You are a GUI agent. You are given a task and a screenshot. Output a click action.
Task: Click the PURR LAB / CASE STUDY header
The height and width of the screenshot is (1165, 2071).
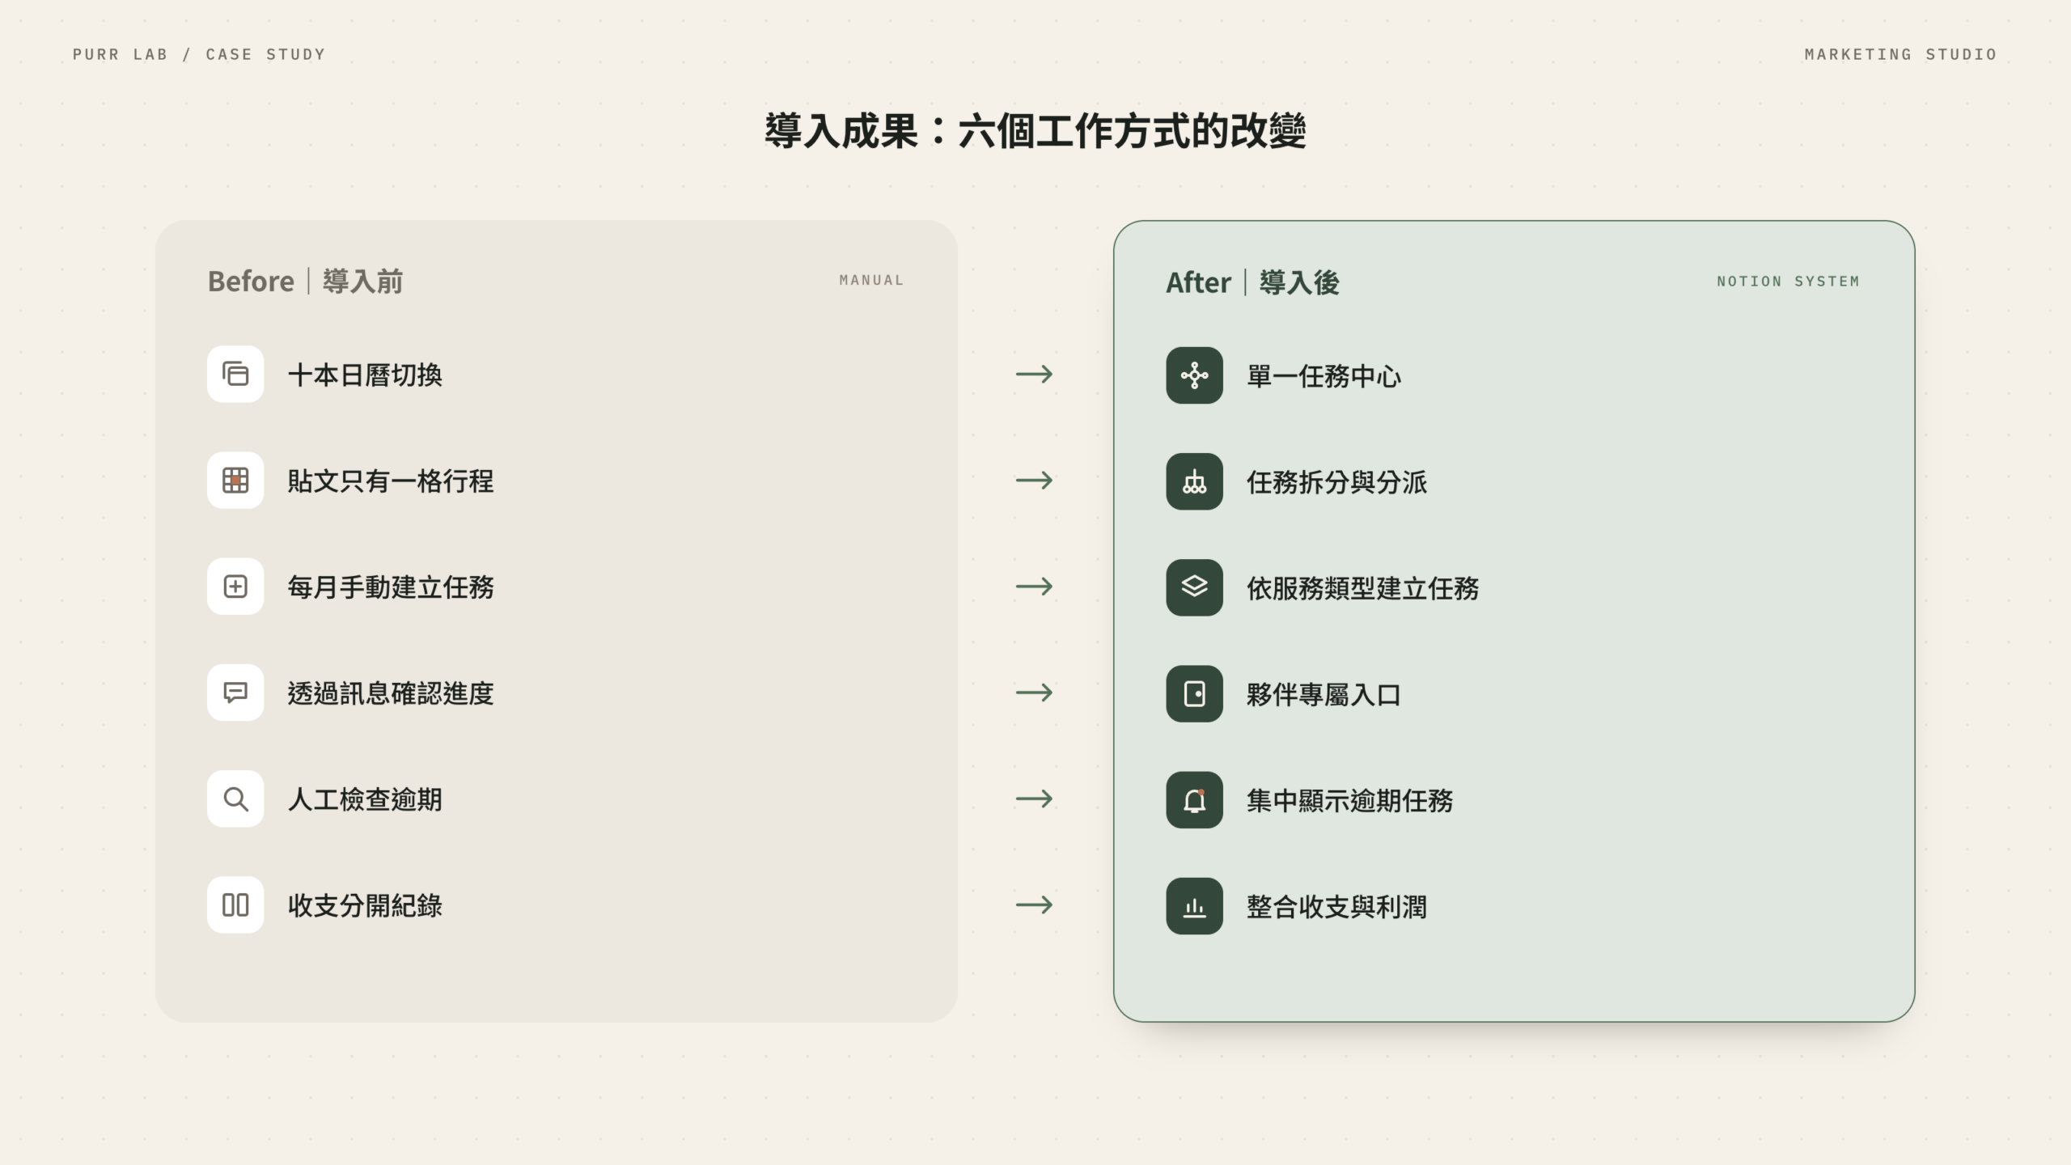tap(199, 54)
